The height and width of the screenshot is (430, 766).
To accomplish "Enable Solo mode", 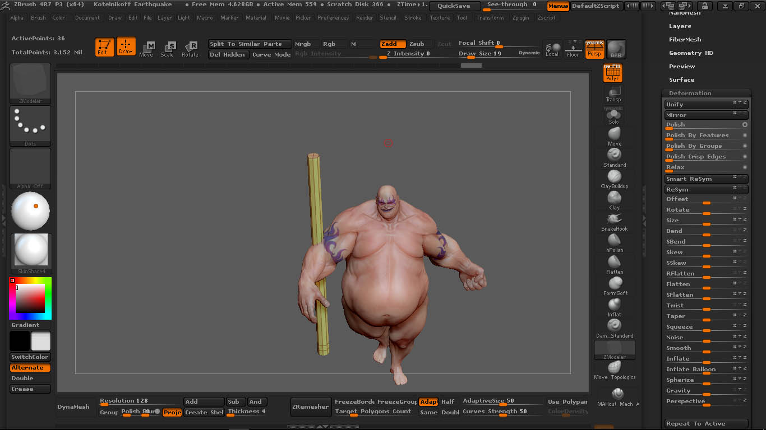I will [x=613, y=115].
